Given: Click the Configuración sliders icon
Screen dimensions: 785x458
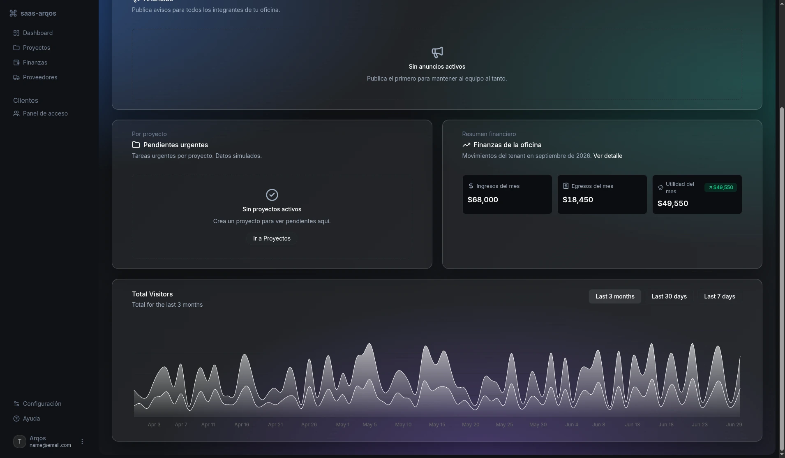Looking at the screenshot, I should pyautogui.click(x=16, y=404).
